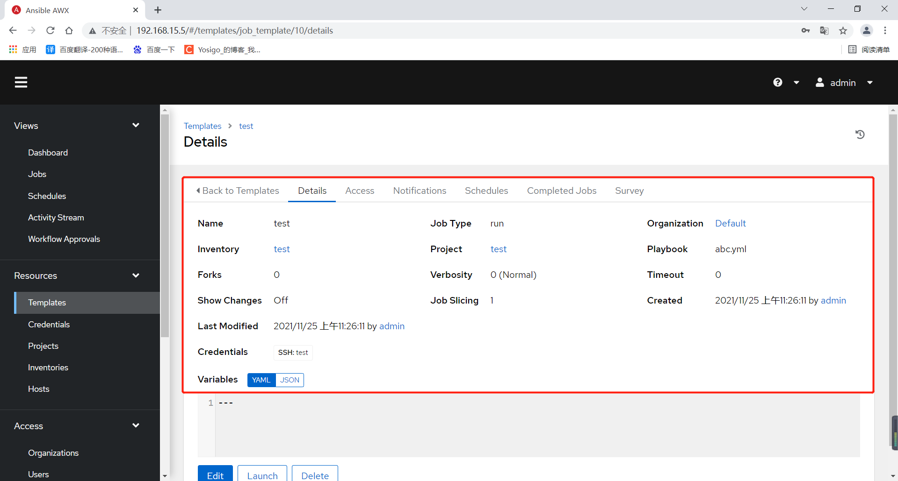Bookmark this page with star icon
The image size is (898, 481).
point(843,31)
